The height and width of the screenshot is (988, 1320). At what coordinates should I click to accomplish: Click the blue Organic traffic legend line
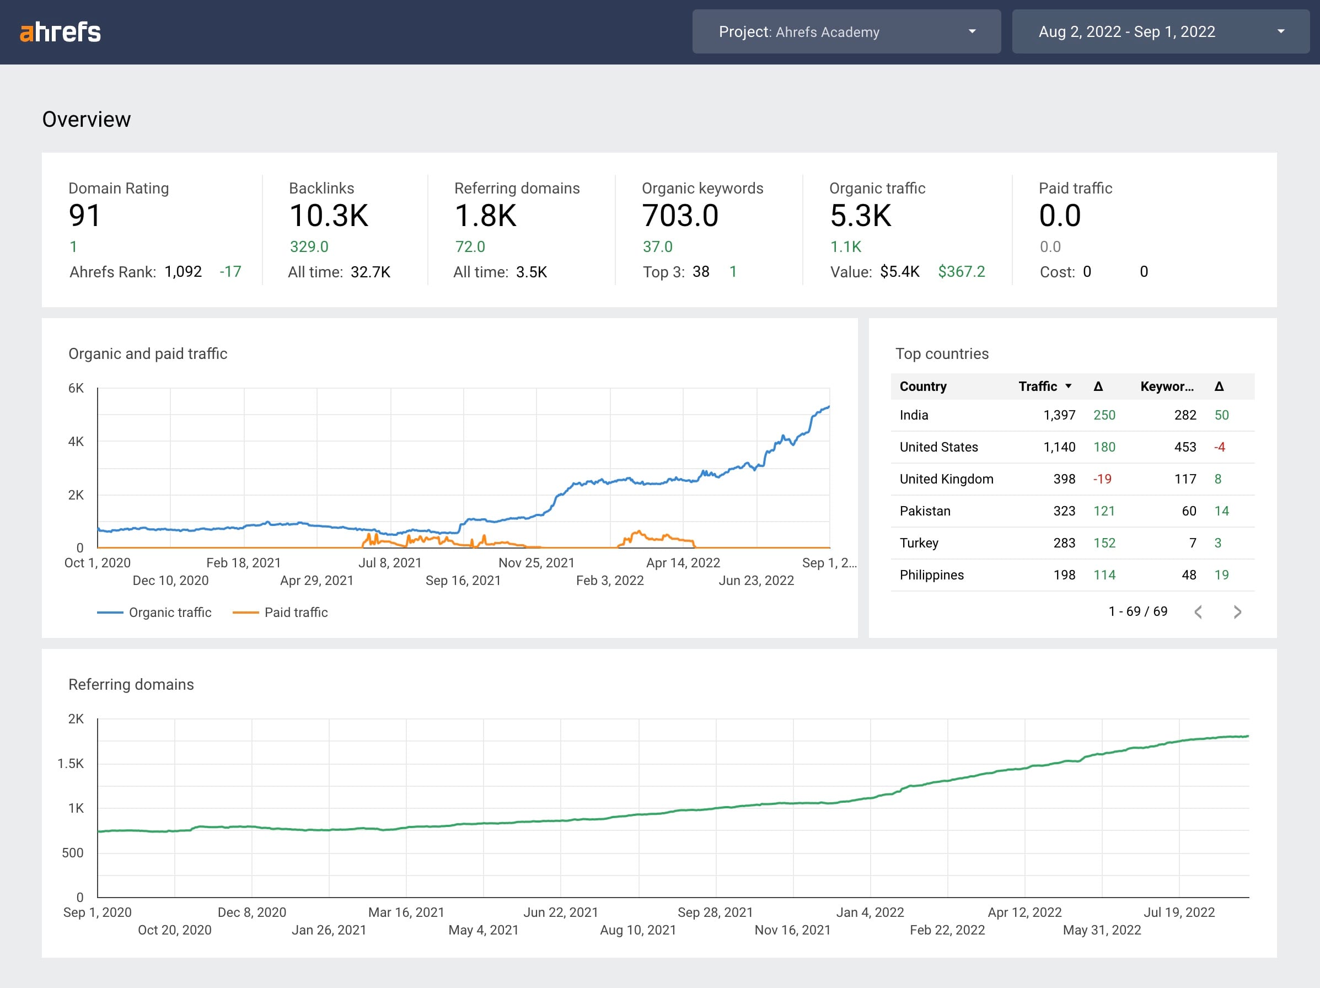click(x=110, y=612)
